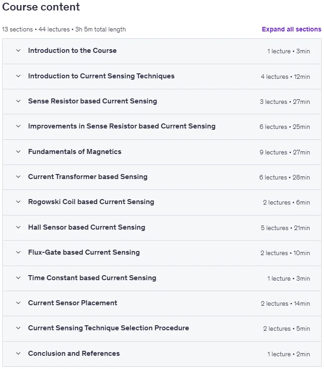This screenshot has width=324, height=369.
Task: Click the 6 lectures • 28min label
Action: pyautogui.click(x=285, y=178)
